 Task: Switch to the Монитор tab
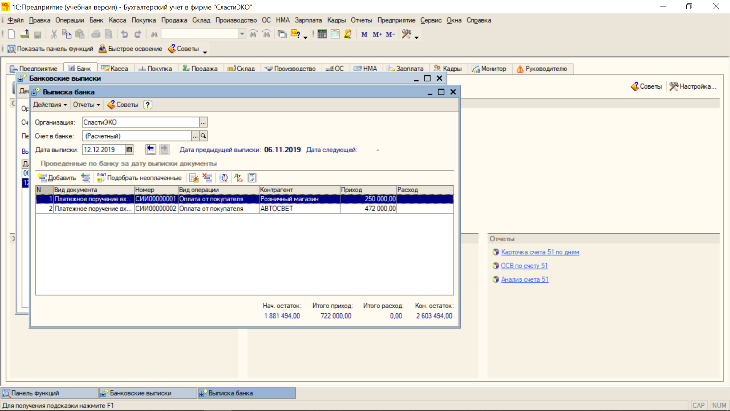tap(489, 68)
